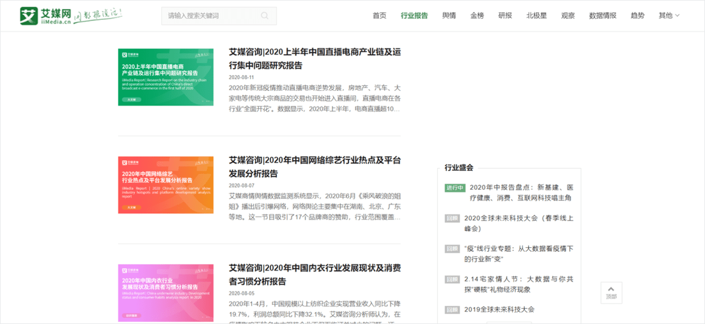The image size is (705, 324).
Task: Click the search magnifier icon
Action: point(264,15)
